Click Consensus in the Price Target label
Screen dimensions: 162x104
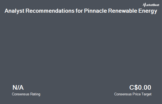(x=123, y=94)
